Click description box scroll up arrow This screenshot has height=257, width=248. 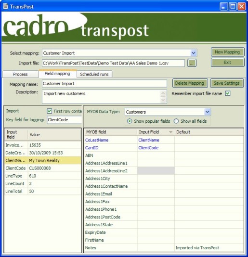point(163,93)
